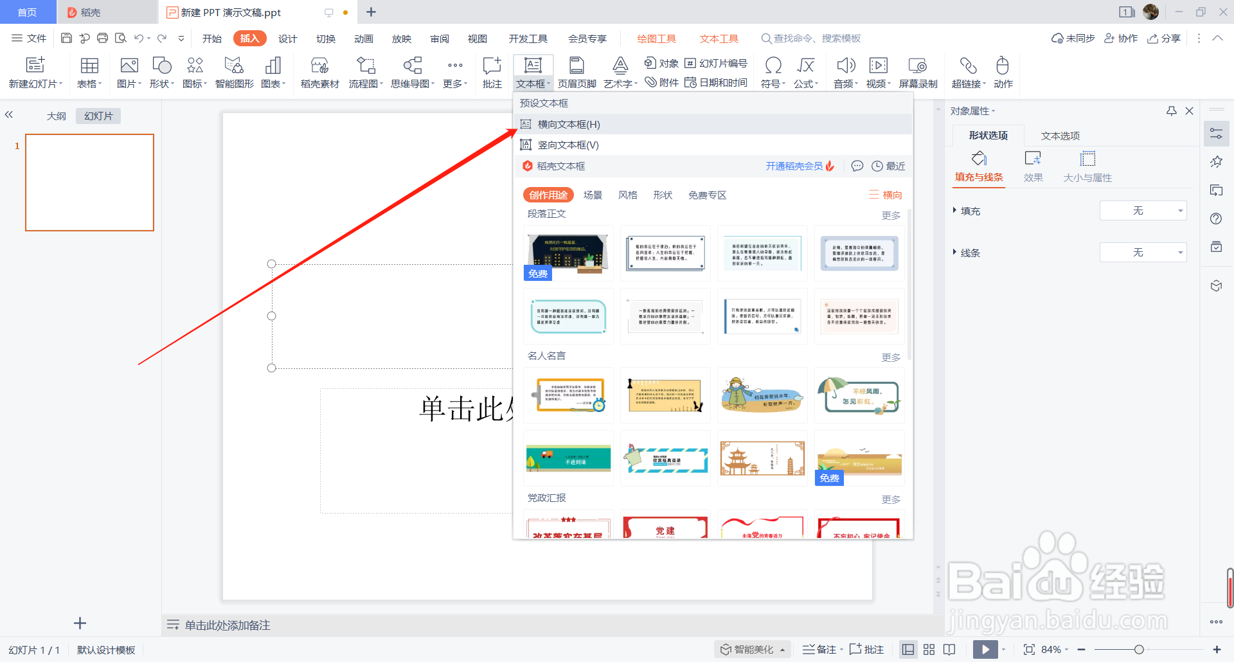Switch to Outline (大纲) pane view
Viewport: 1234px width, 662px height.
(x=57, y=116)
